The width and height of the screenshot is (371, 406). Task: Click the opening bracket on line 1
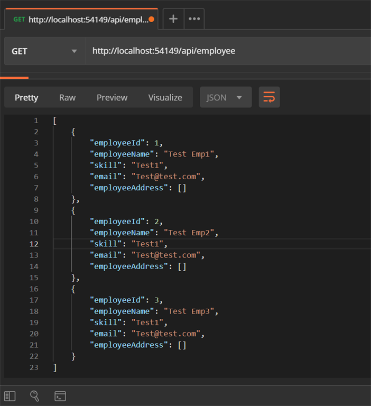click(55, 121)
